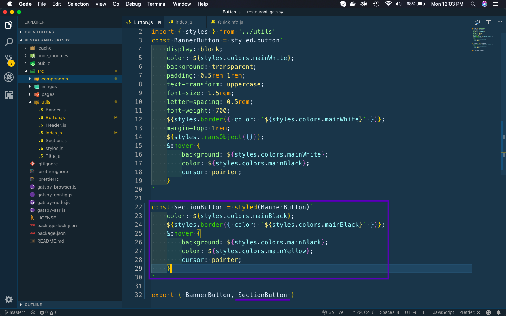Open the feedback smiley in status bar
Image resolution: width=506 pixels, height=316 pixels.
488,312
